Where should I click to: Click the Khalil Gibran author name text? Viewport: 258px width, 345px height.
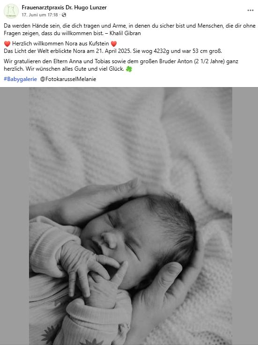(125, 33)
